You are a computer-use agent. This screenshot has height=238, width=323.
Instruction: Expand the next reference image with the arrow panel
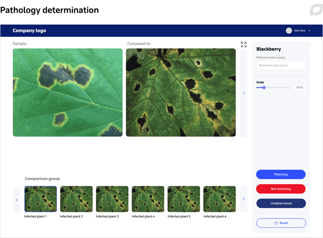[x=243, y=93]
